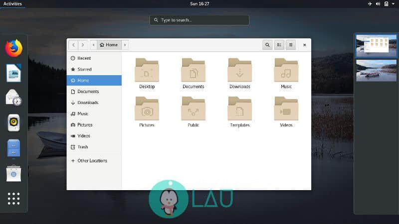The width and height of the screenshot is (399, 224).
Task: Click the search magnifier button in Files
Action: coord(267,45)
